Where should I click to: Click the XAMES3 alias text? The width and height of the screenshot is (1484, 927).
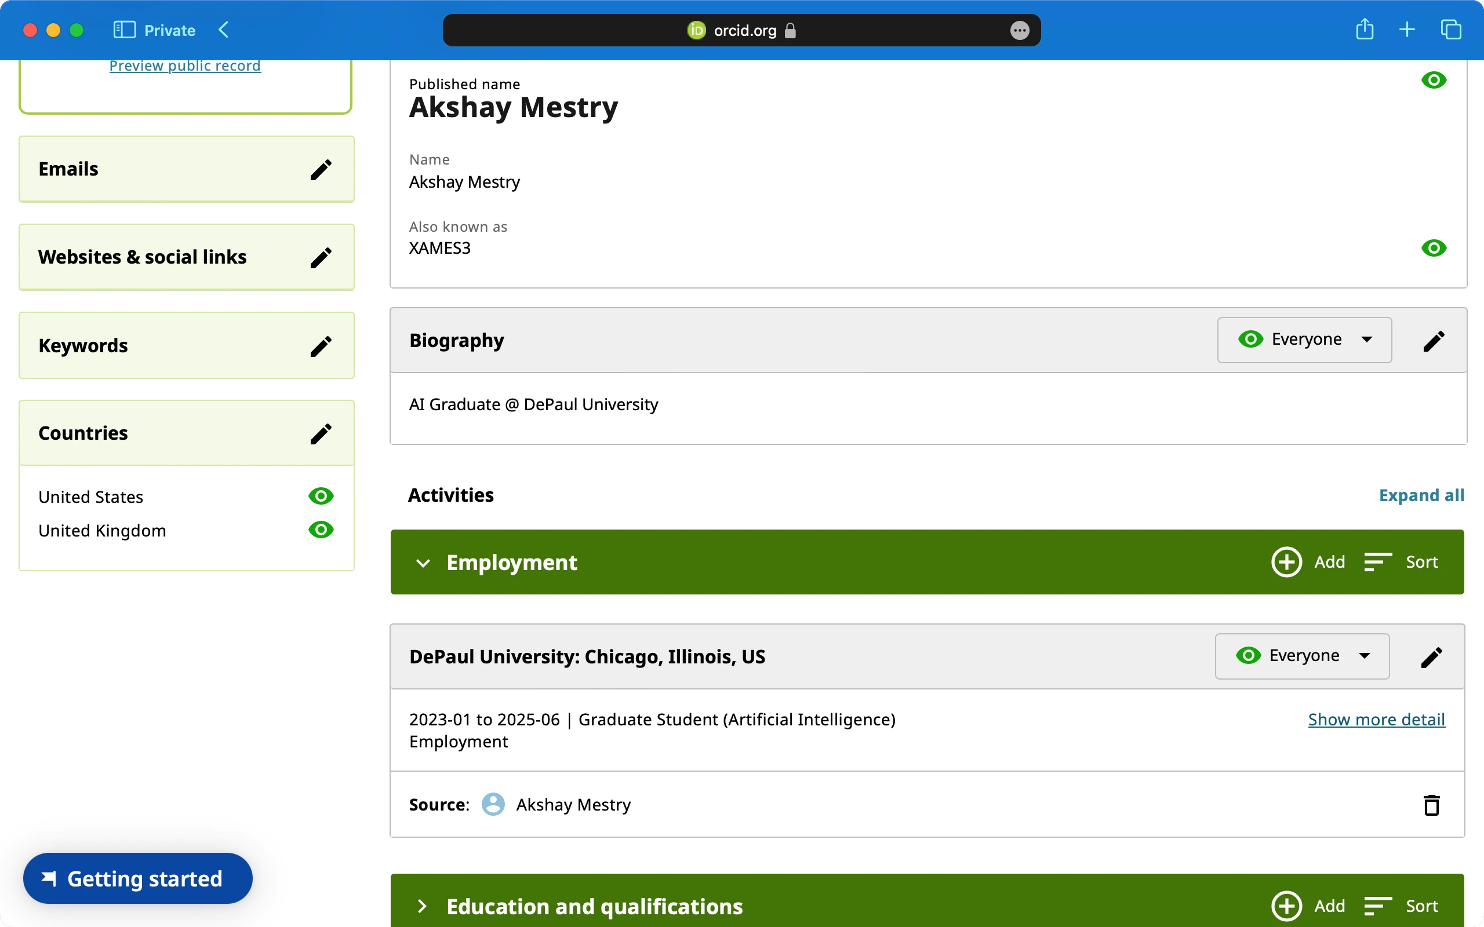tap(439, 249)
